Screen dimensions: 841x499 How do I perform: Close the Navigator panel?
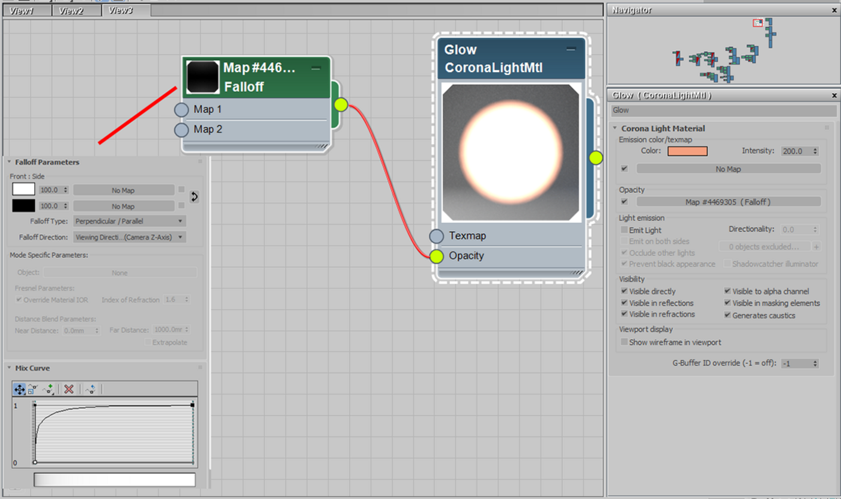834,10
